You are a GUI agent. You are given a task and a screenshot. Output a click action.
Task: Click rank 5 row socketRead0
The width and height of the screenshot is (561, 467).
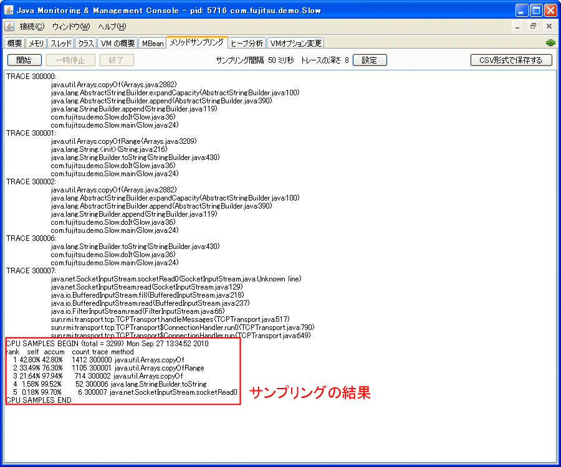tap(125, 392)
